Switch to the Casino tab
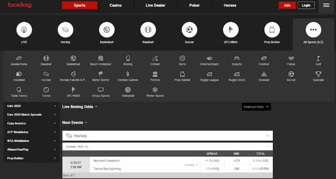Screen dimensions: 336x179 pyautogui.click(x=115, y=5)
